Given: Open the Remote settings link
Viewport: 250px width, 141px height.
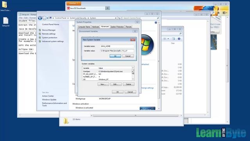Looking at the screenshot, I should pyautogui.click(x=49, y=34).
